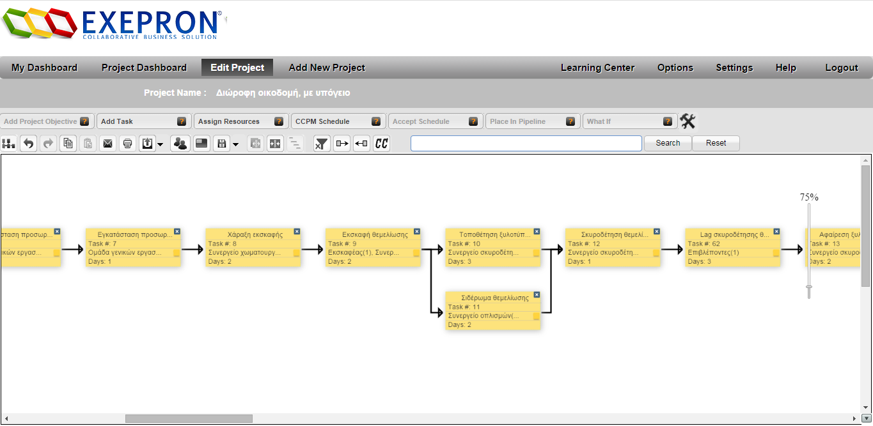
Task: Click help icon beside Place In Pipeline
Action: [x=570, y=121]
